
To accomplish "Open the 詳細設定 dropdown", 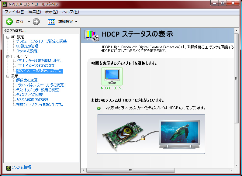I will (x=76, y=22).
